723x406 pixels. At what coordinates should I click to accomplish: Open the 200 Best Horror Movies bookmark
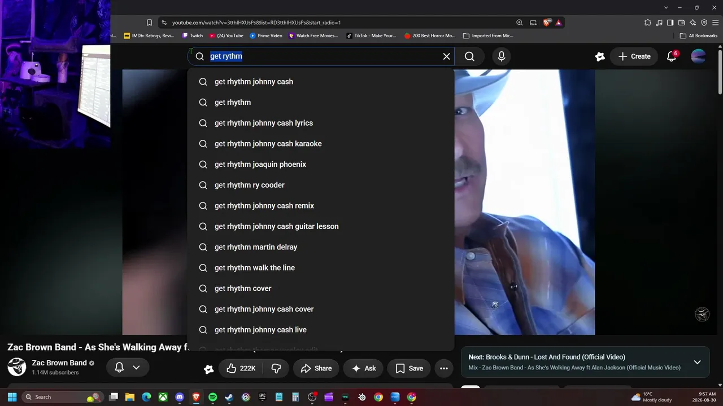(430, 36)
